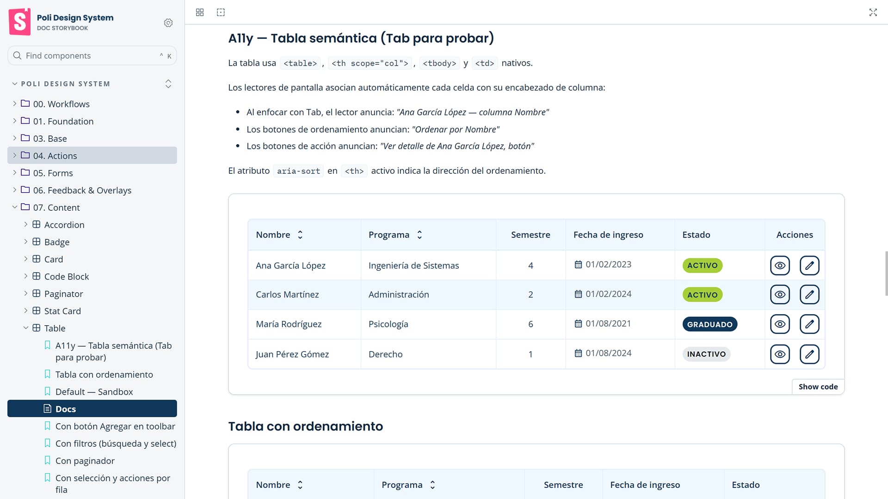
Task: Open the A11y — Tabla semántica story
Action: tap(92, 351)
